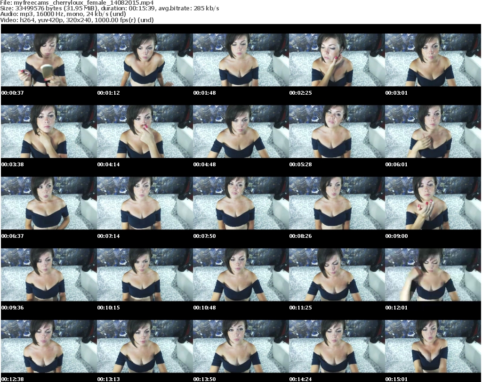The height and width of the screenshot is (382, 482).
Task: Click the timestamp label '00:13:13'
Action: (109, 379)
